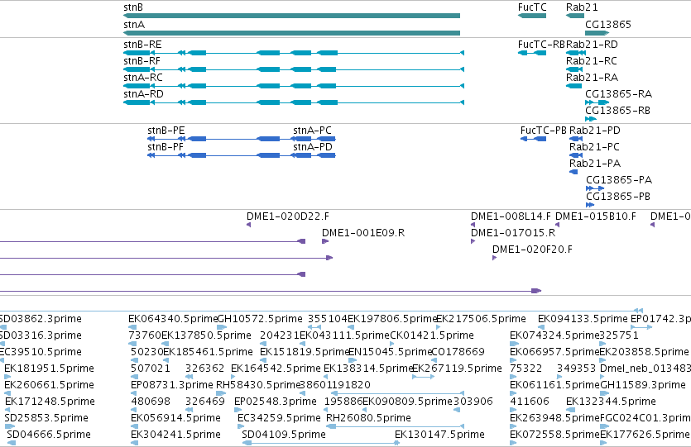Click EST CK01421.5prime

(432, 335)
